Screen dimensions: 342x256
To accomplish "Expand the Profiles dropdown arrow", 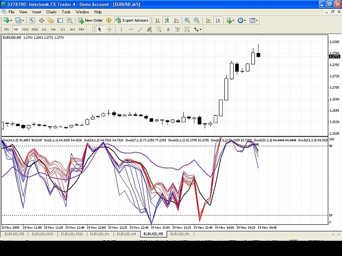I will click(22, 21).
